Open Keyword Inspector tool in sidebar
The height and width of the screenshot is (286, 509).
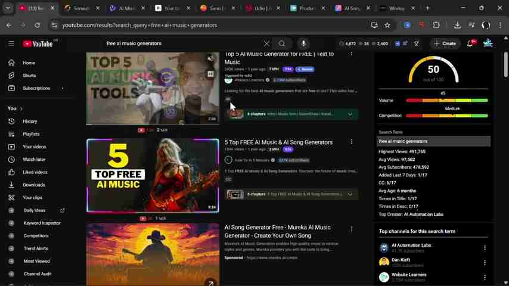point(42,223)
